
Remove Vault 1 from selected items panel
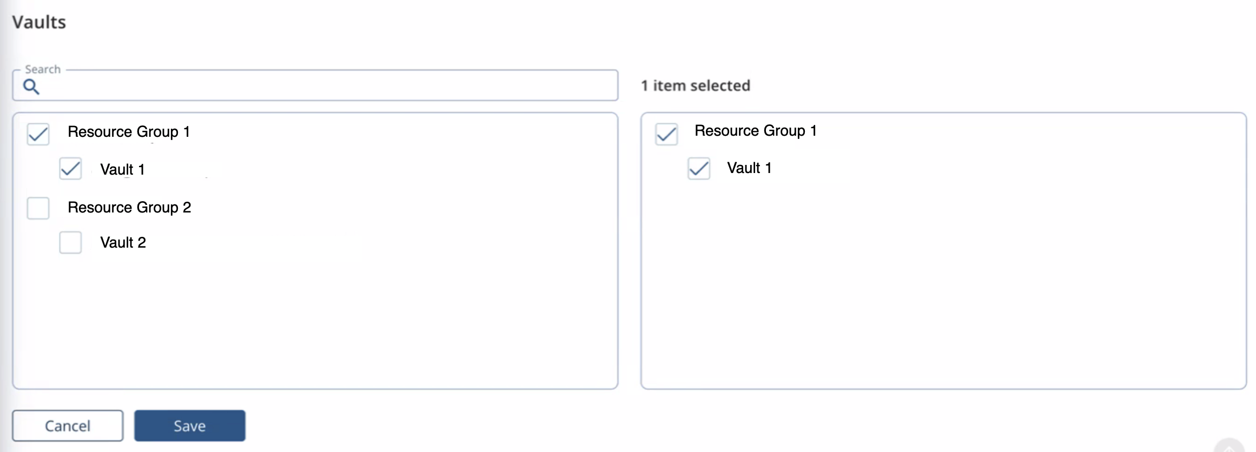tap(698, 169)
